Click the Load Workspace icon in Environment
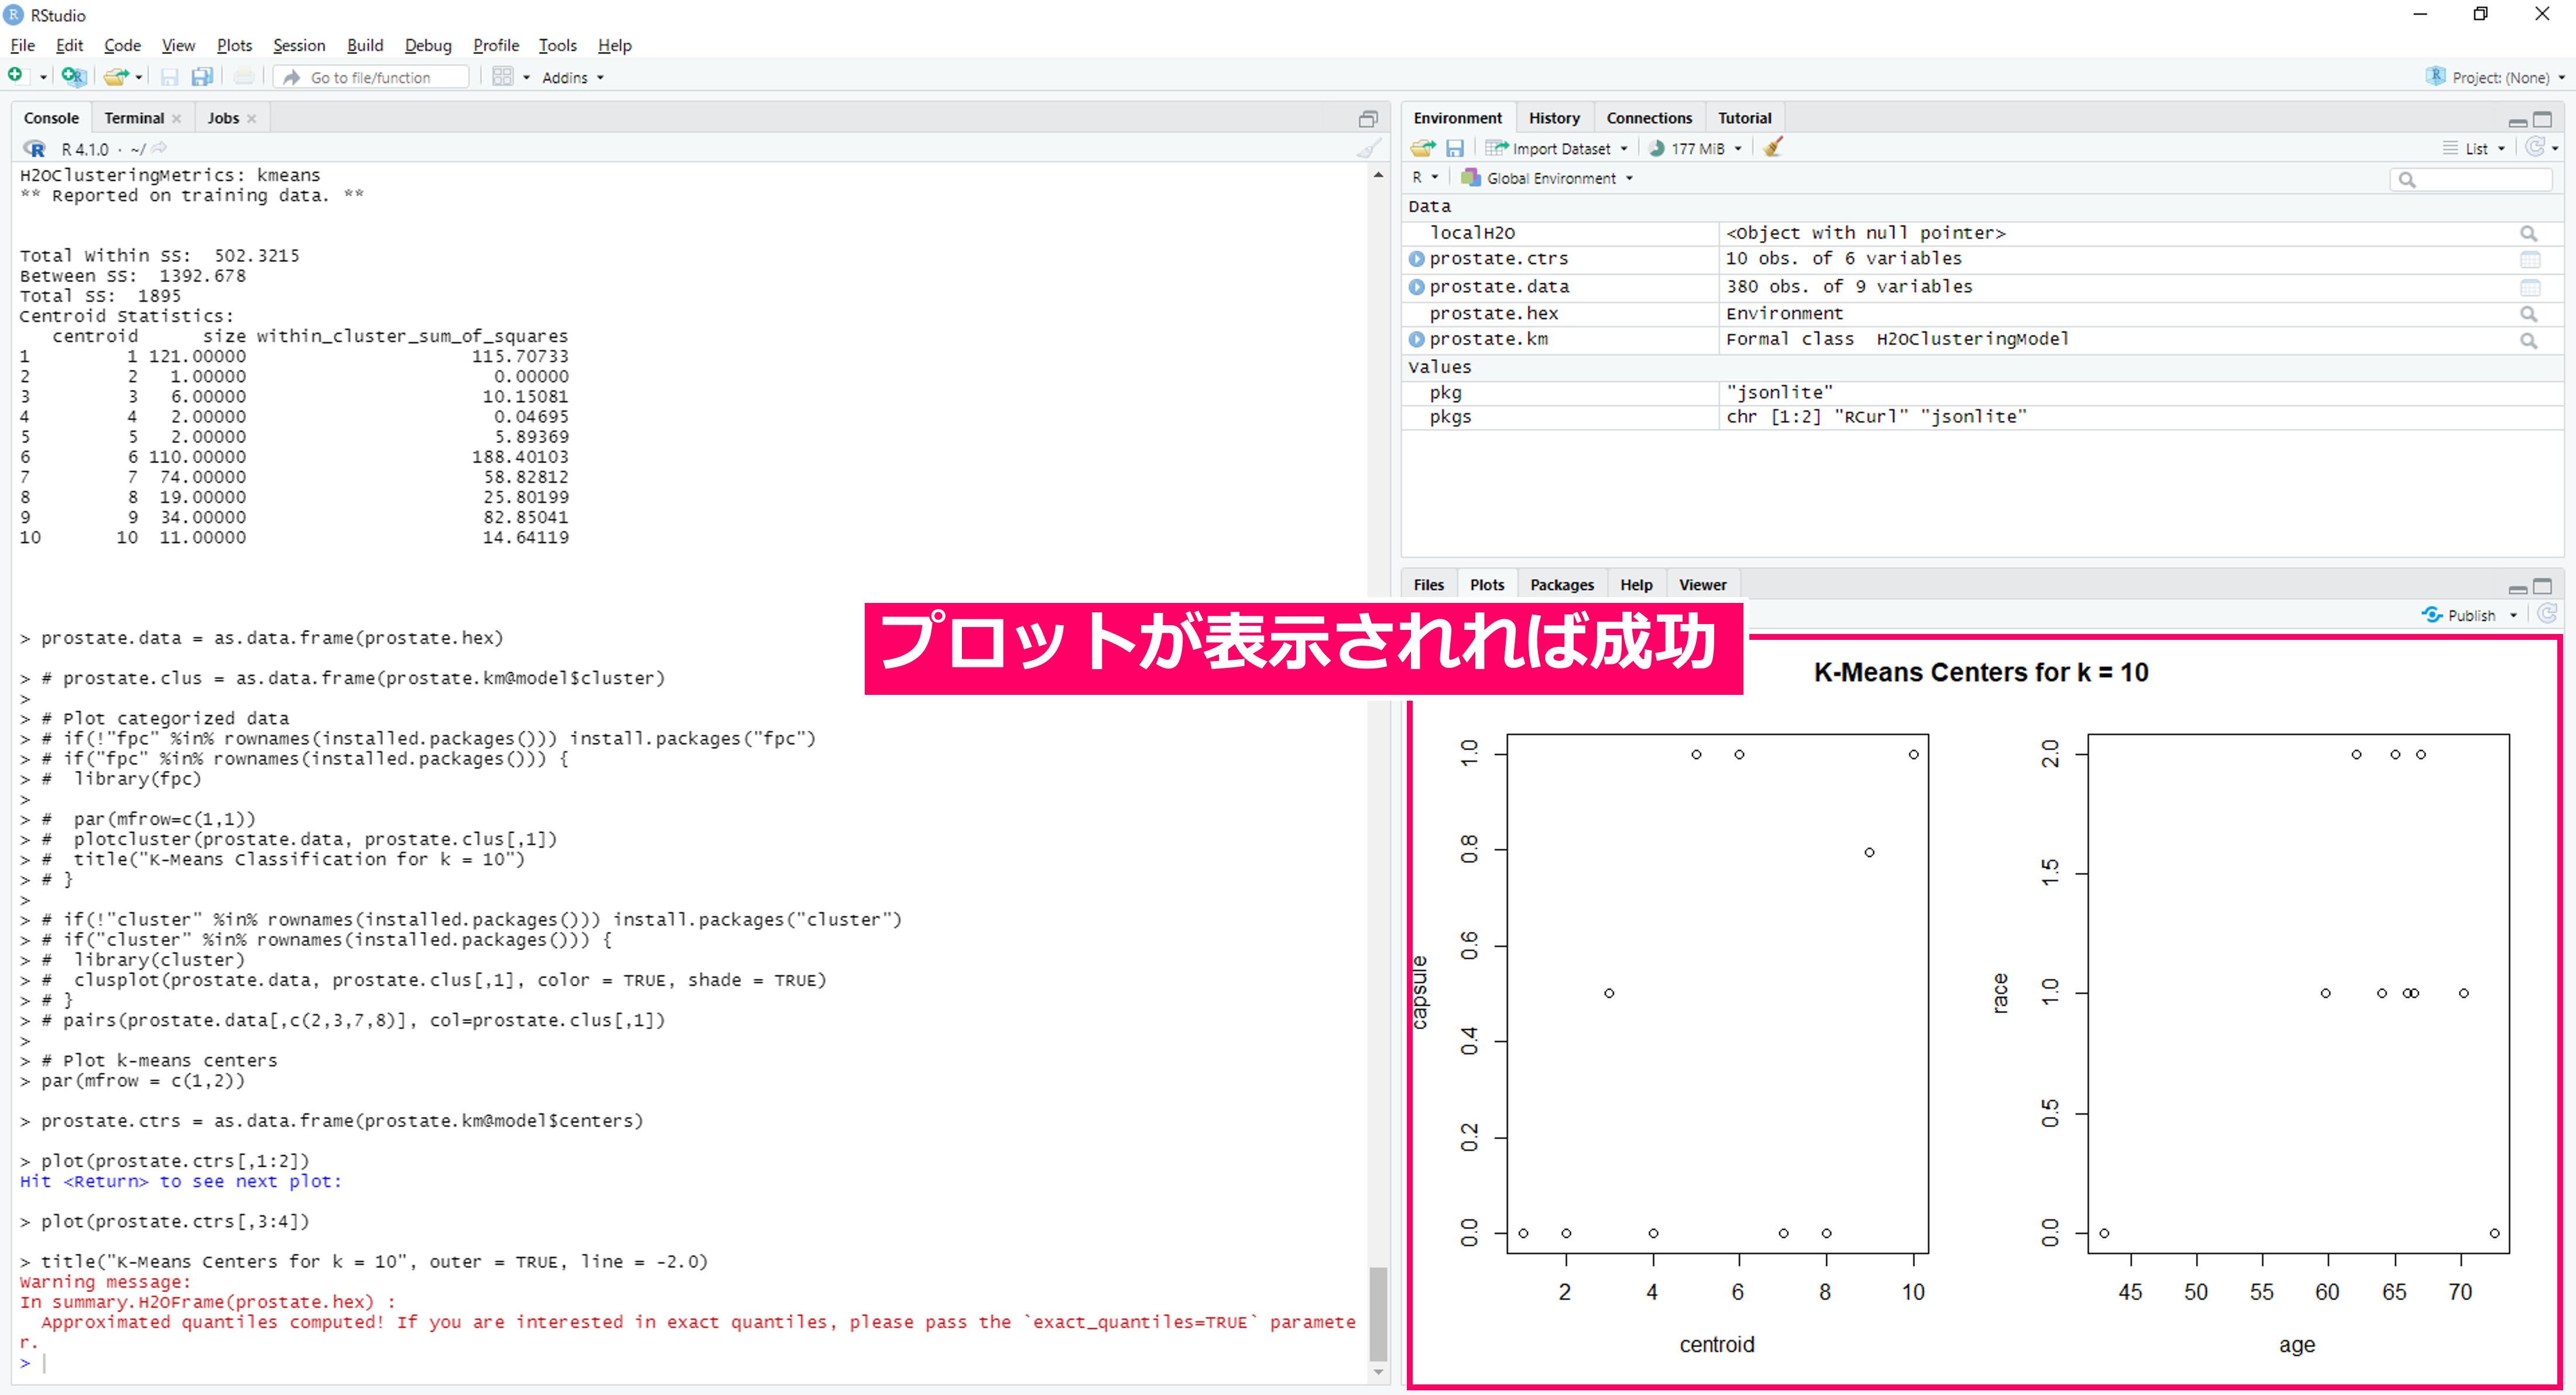The height and width of the screenshot is (1395, 2576). (x=1422, y=148)
